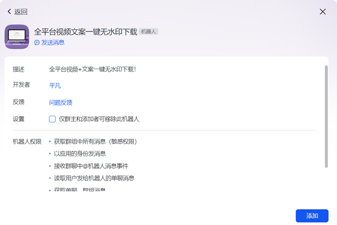This screenshot has width=337, height=225.
Task: Click the chat bubble icon beside 发送消息
Action: coord(37,43)
